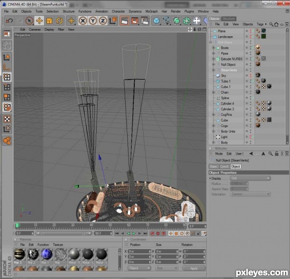Expand the Body Units group

(214, 131)
